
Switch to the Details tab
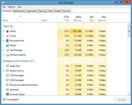(58, 11)
